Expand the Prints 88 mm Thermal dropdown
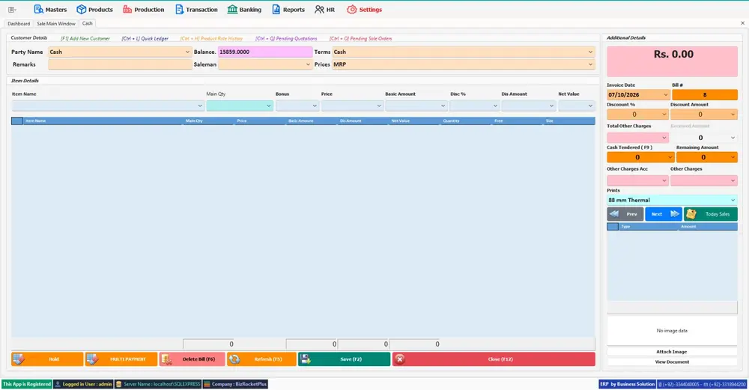Screen dimensions: 749x390 (x=733, y=200)
